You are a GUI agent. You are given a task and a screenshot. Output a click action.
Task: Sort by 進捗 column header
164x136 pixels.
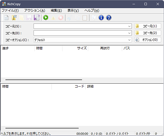[18, 48]
